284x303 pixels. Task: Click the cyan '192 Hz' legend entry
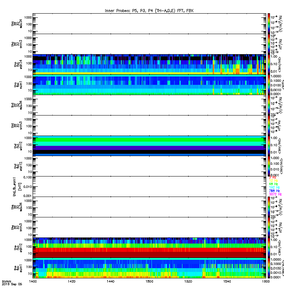(x=274, y=187)
